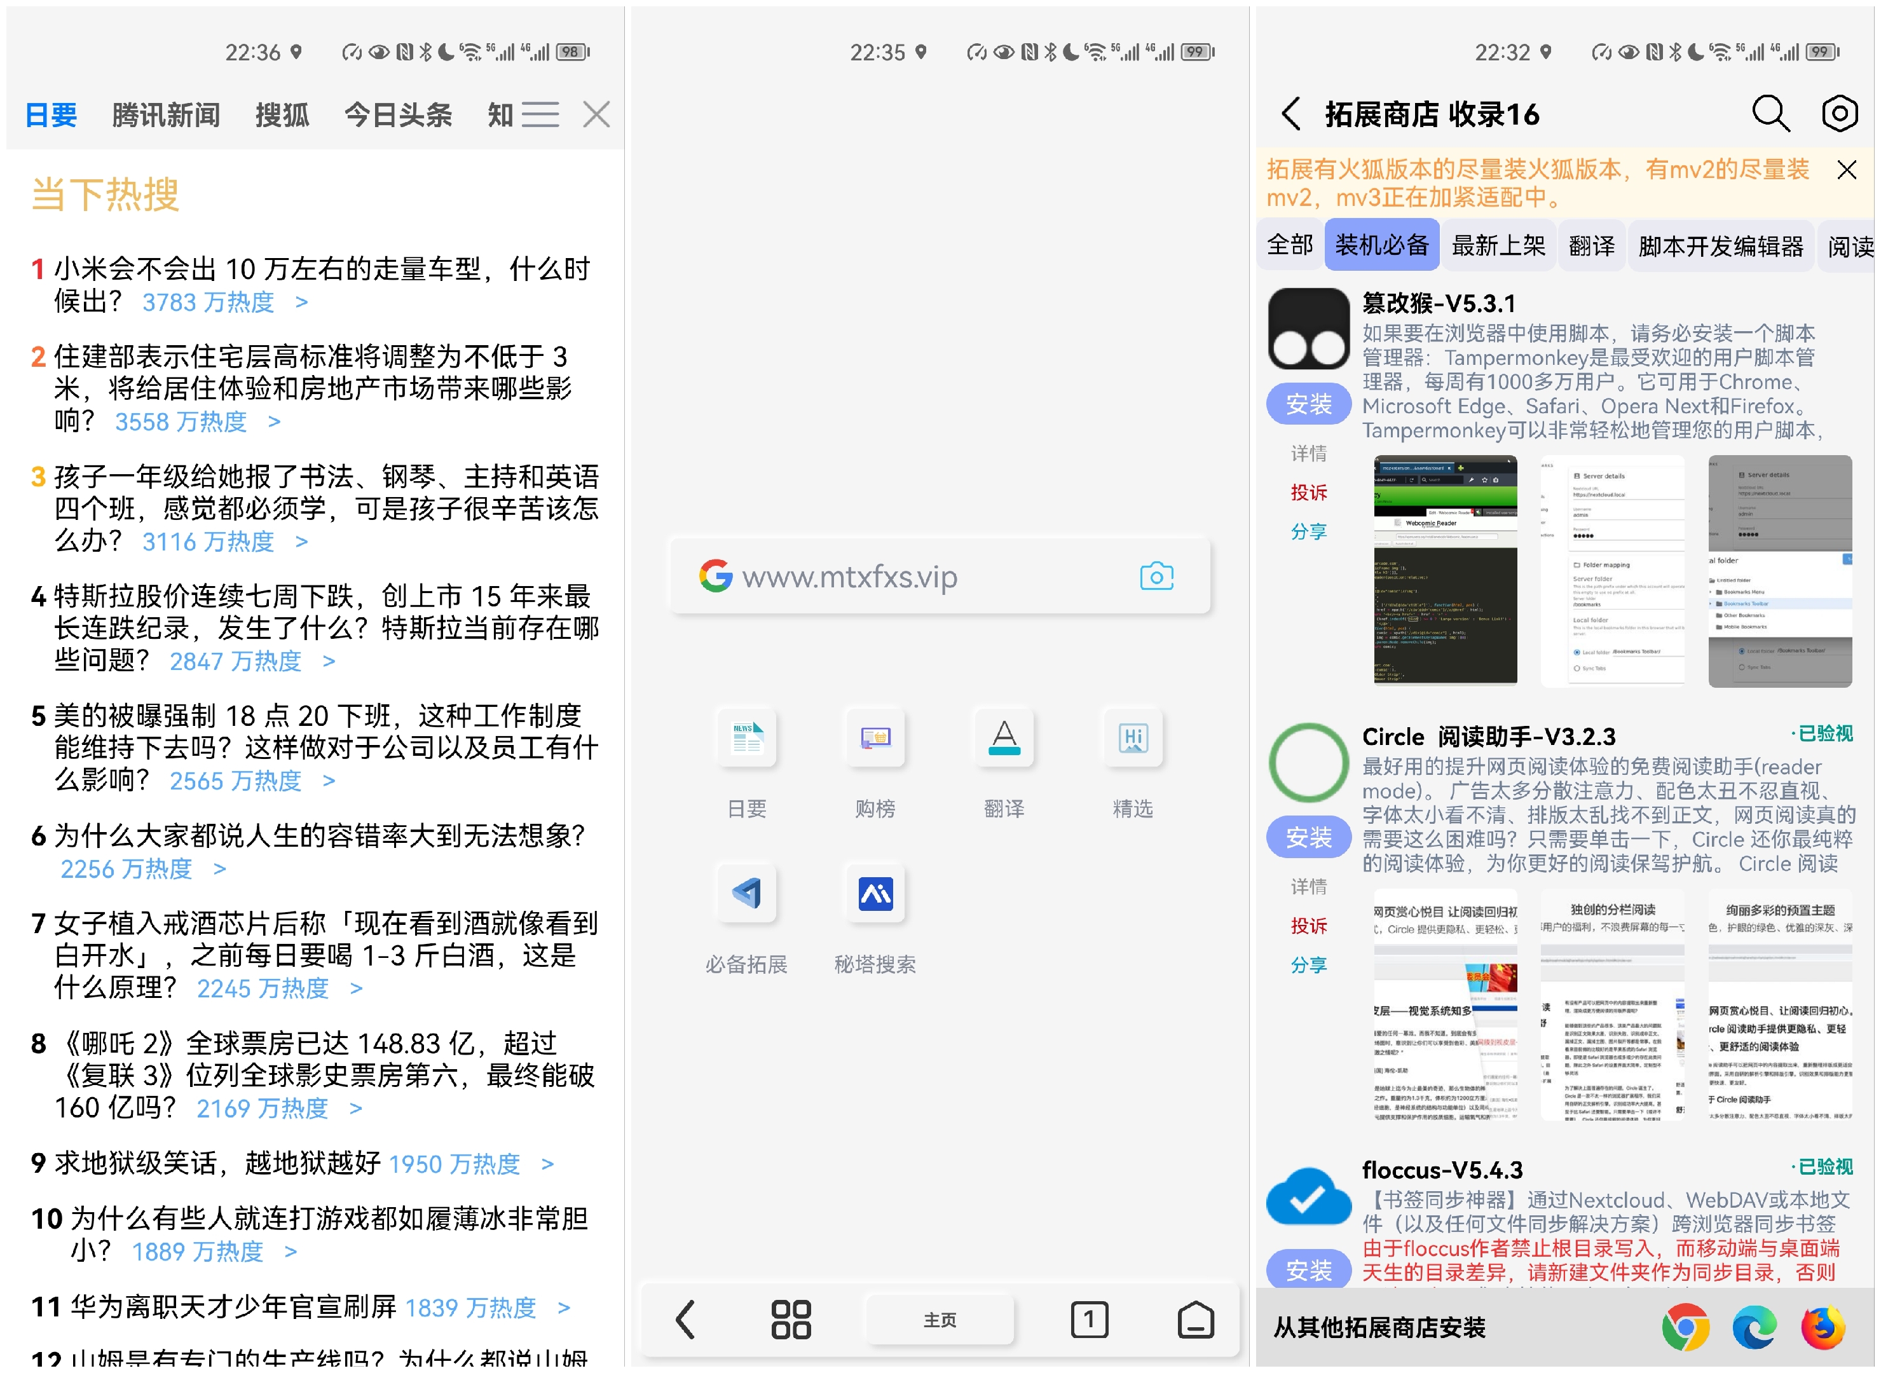Search the extension store
This screenshot has height=1373, width=1881.
[x=1770, y=114]
